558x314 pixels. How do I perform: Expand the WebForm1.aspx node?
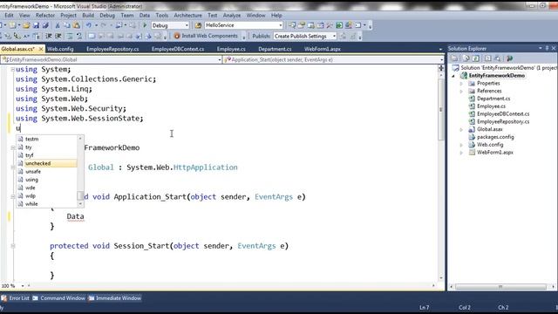461,153
